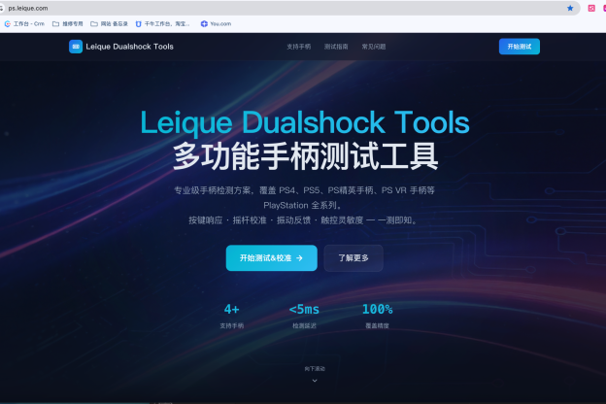Open the 千牛工作台 bookmark
The image size is (606, 404).
163,24
